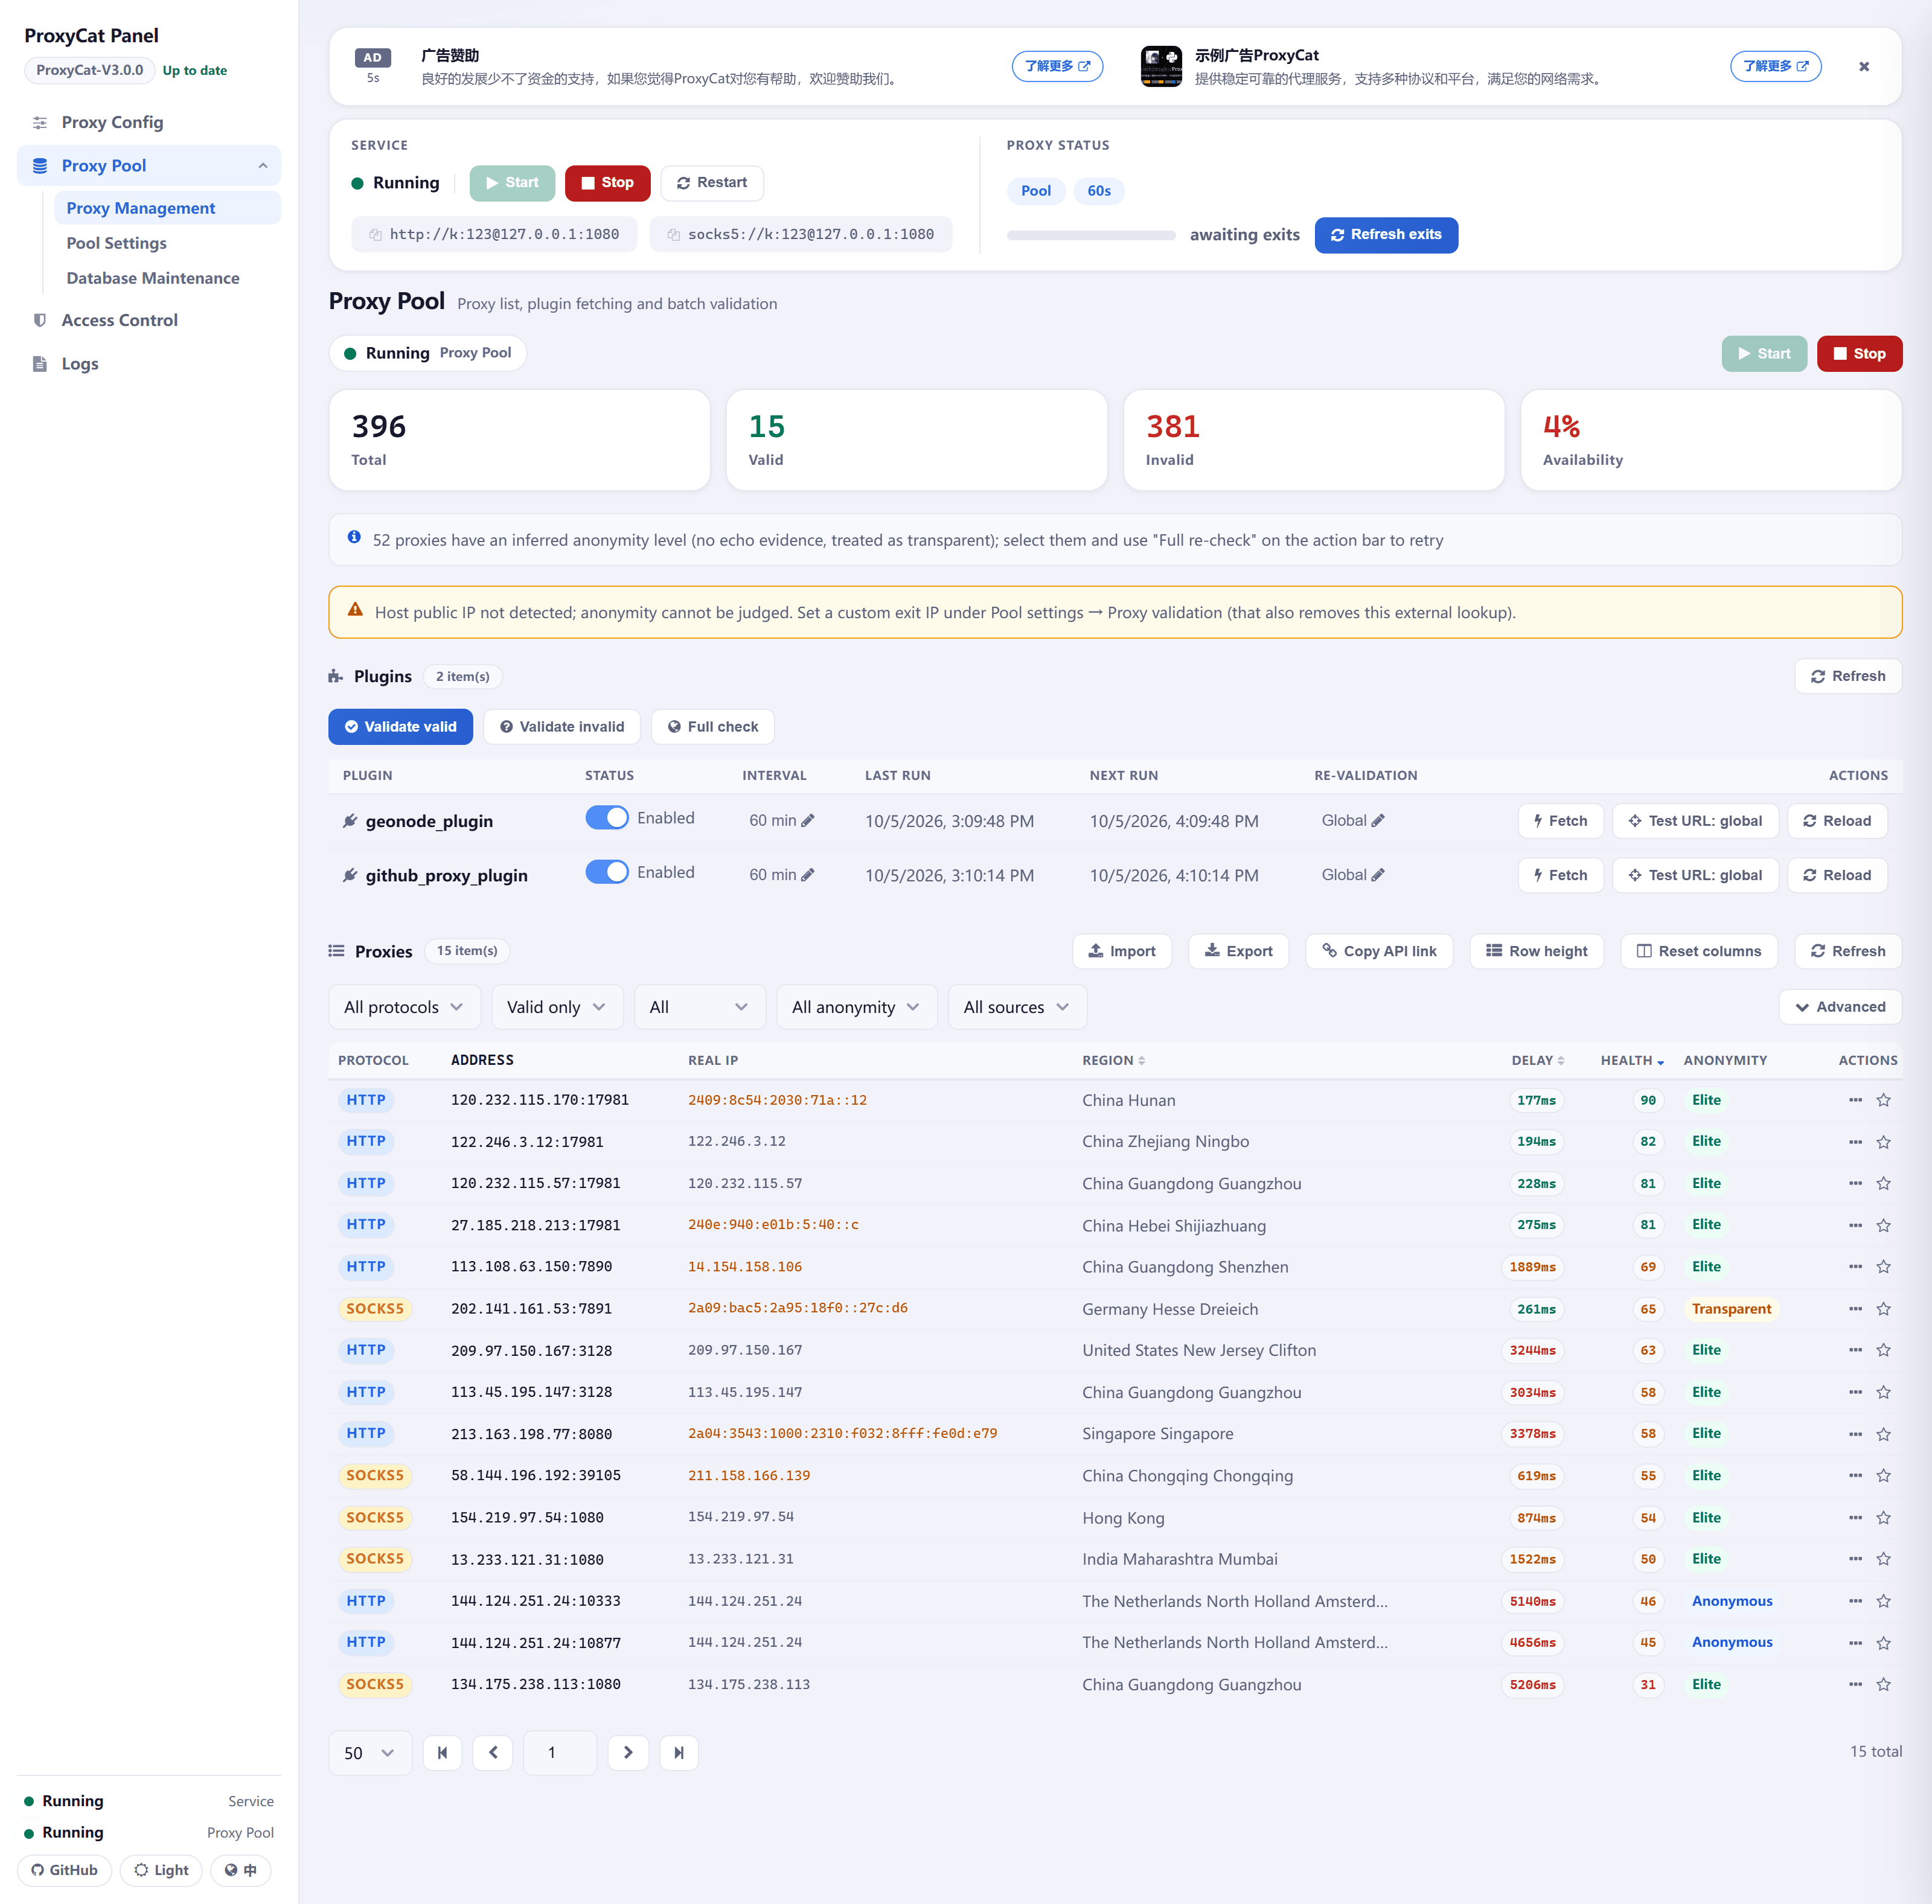The image size is (1932, 1904).
Task: Go to next page of proxies
Action: (628, 1753)
